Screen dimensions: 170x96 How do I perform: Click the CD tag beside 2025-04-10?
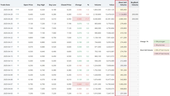point(18,70)
